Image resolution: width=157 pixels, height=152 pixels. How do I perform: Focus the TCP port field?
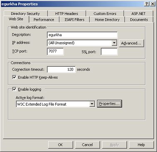pos(55,51)
